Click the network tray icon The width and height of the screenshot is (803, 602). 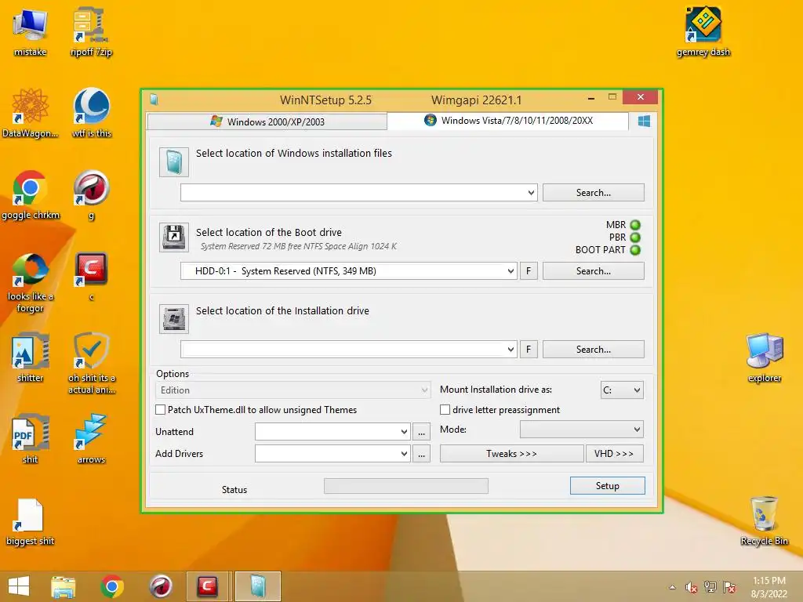pyautogui.click(x=710, y=587)
